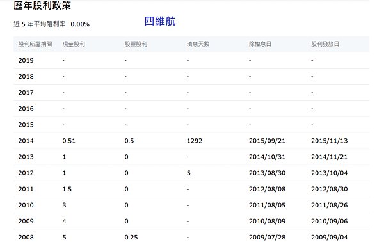Click the 除權息日 column header

click(260, 44)
